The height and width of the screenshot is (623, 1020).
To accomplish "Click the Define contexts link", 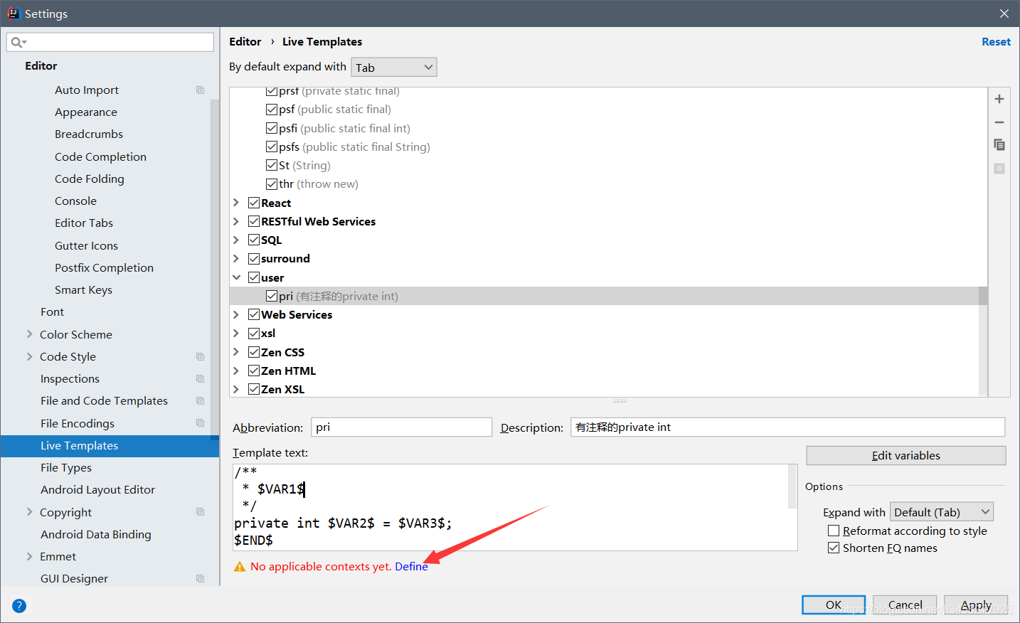I will click(411, 567).
